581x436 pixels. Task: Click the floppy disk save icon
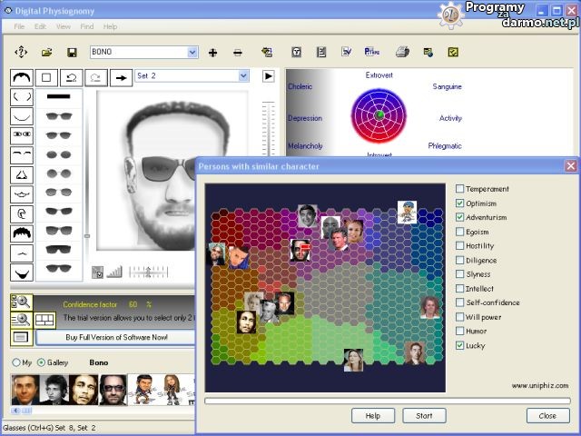tap(72, 53)
